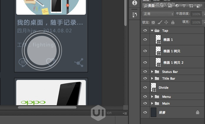The image size is (205, 124).
Task: Open the History panel icon
Action: coord(135,14)
